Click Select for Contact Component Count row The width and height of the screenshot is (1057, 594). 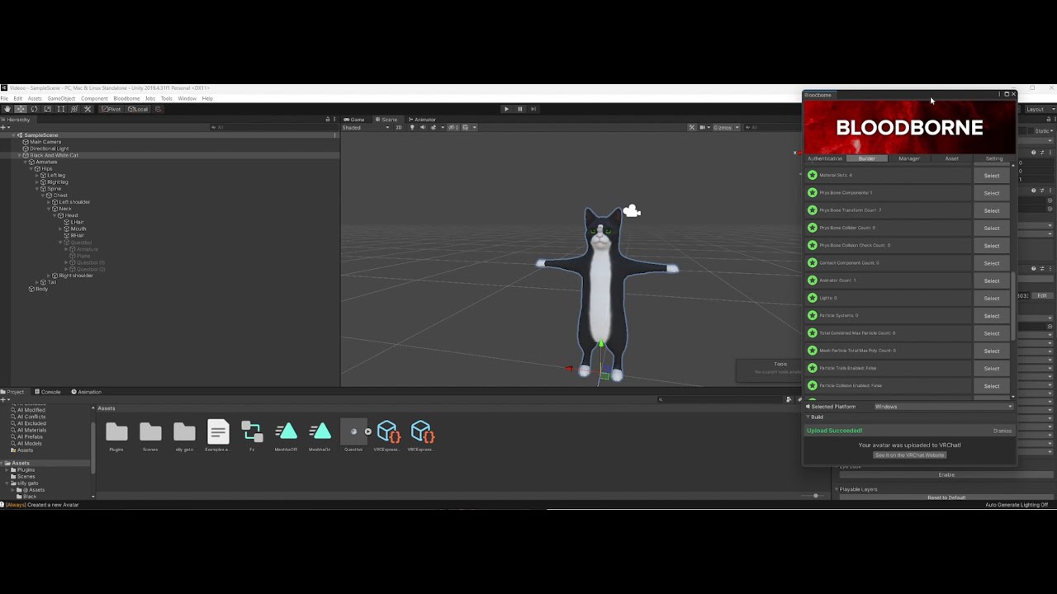click(992, 263)
